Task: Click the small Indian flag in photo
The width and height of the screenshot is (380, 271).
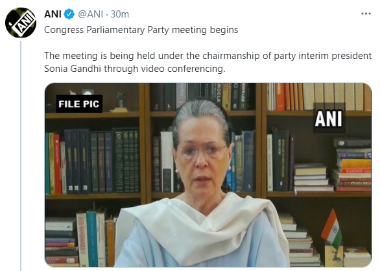Action: pyautogui.click(x=331, y=228)
